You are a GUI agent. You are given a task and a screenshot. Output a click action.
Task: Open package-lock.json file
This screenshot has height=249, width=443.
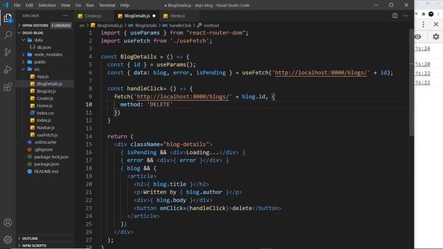coord(51,157)
